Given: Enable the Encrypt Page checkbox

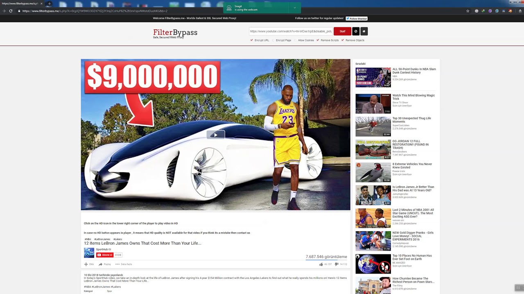Looking at the screenshot, I should (x=273, y=40).
